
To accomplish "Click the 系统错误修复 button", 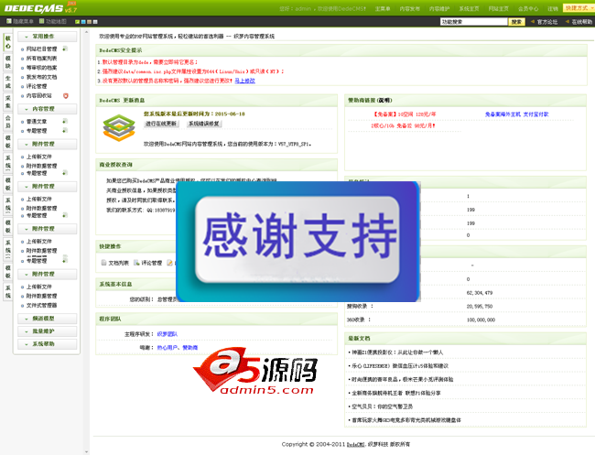I will (204, 124).
